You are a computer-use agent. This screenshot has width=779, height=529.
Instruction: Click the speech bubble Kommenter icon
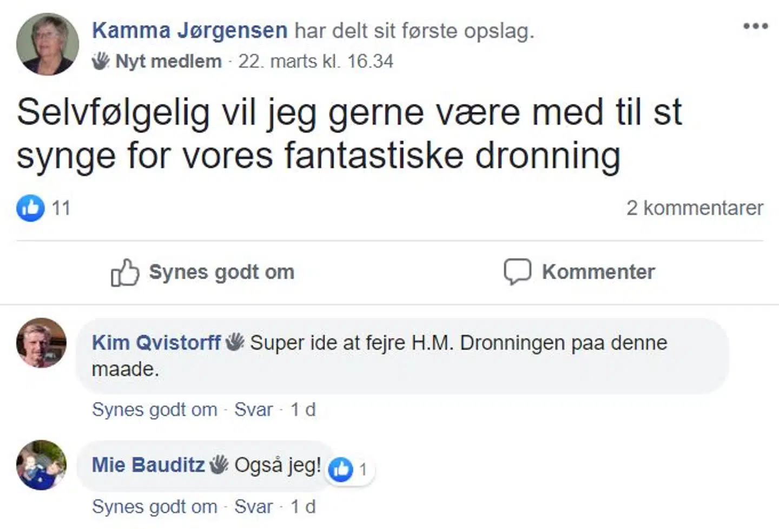[517, 272]
